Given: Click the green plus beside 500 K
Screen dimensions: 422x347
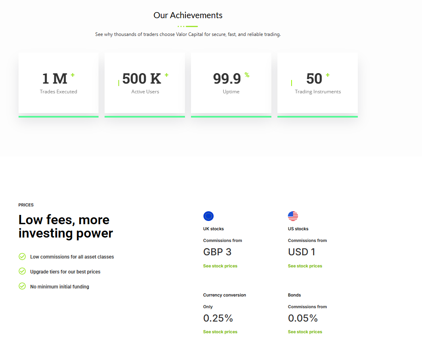Looking at the screenshot, I should pyautogui.click(x=166, y=75).
